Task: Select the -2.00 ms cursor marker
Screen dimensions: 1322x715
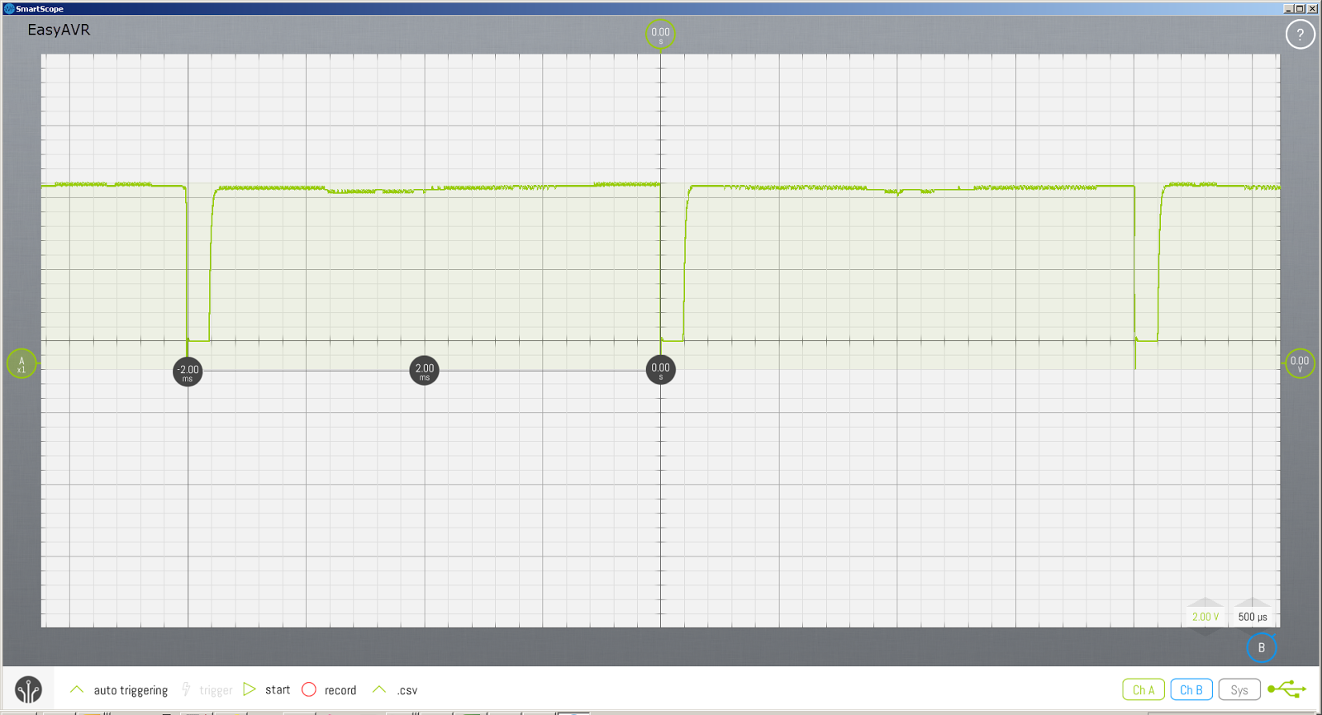Action: coord(188,372)
